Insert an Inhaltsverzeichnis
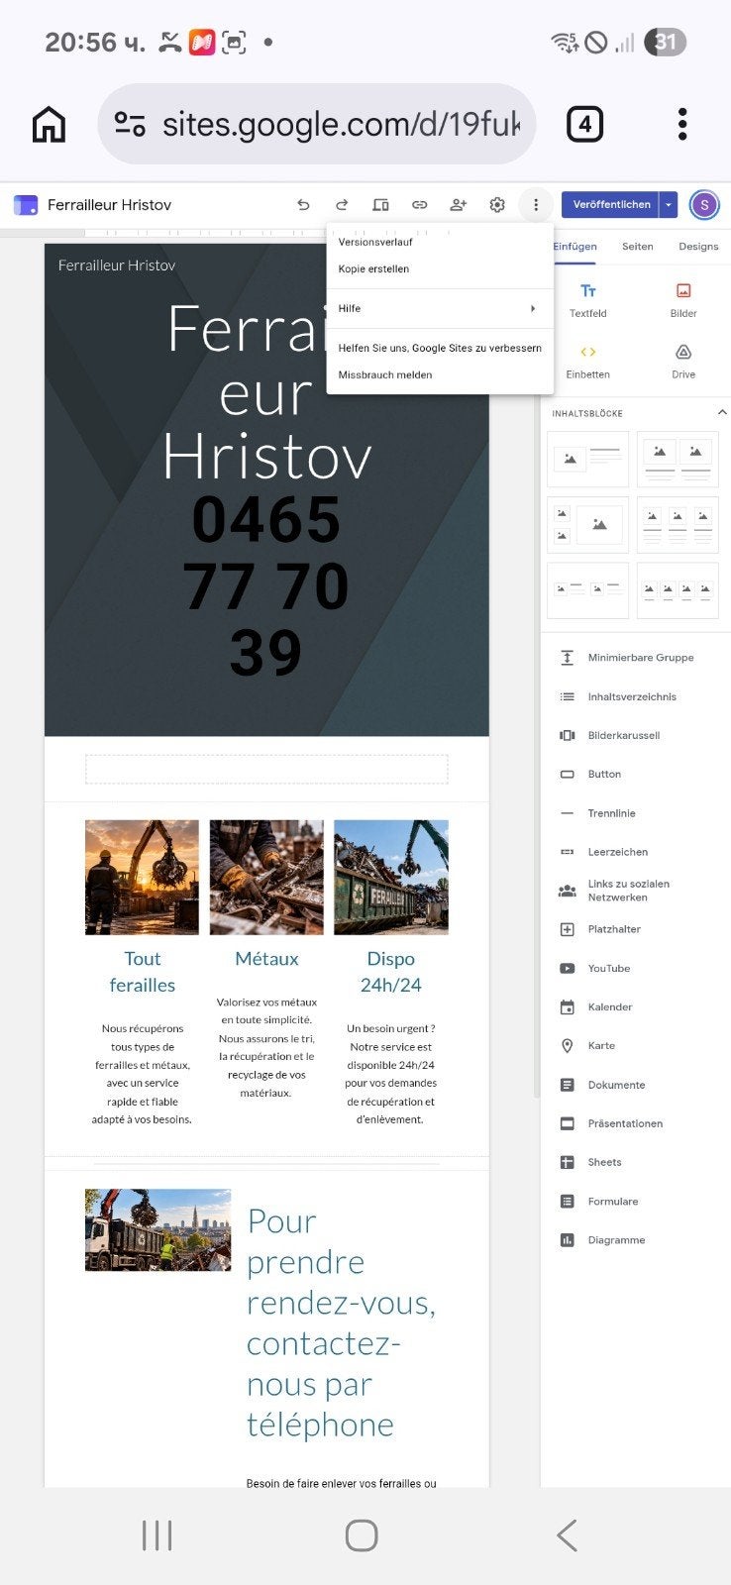This screenshot has width=731, height=1585. (x=636, y=696)
